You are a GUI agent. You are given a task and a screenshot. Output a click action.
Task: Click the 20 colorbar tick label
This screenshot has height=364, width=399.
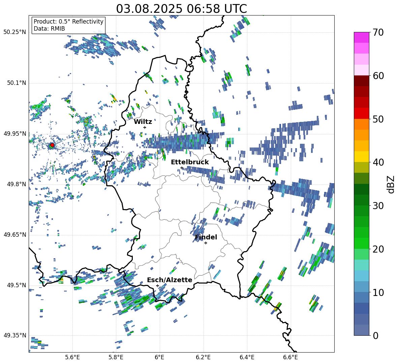[378, 249]
